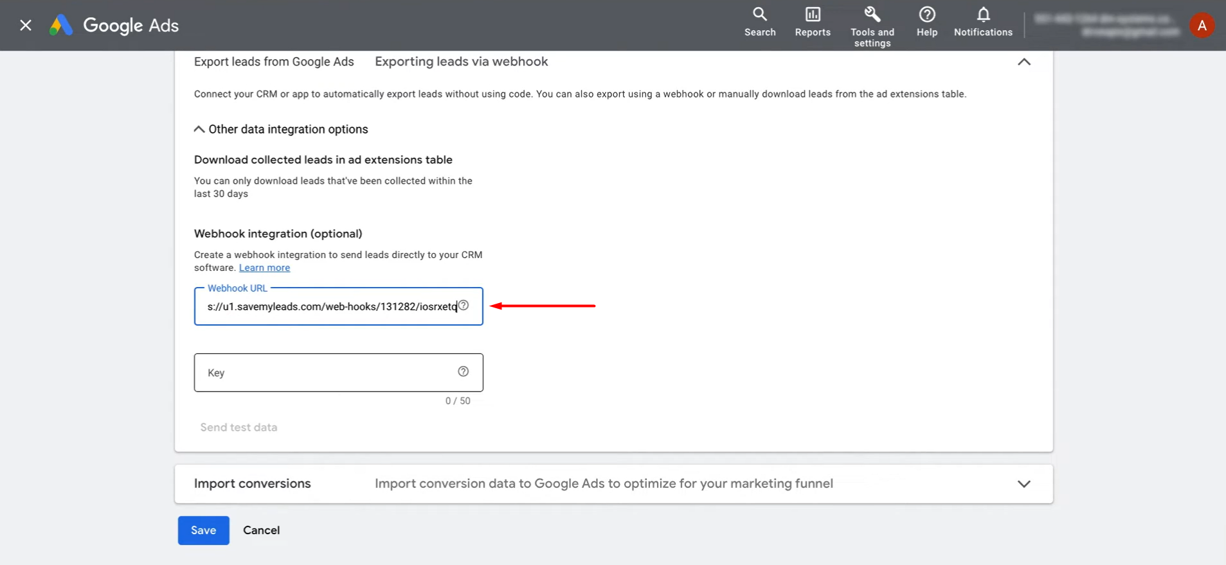Click the blue Save button
Image resolution: width=1226 pixels, height=565 pixels.
203,530
